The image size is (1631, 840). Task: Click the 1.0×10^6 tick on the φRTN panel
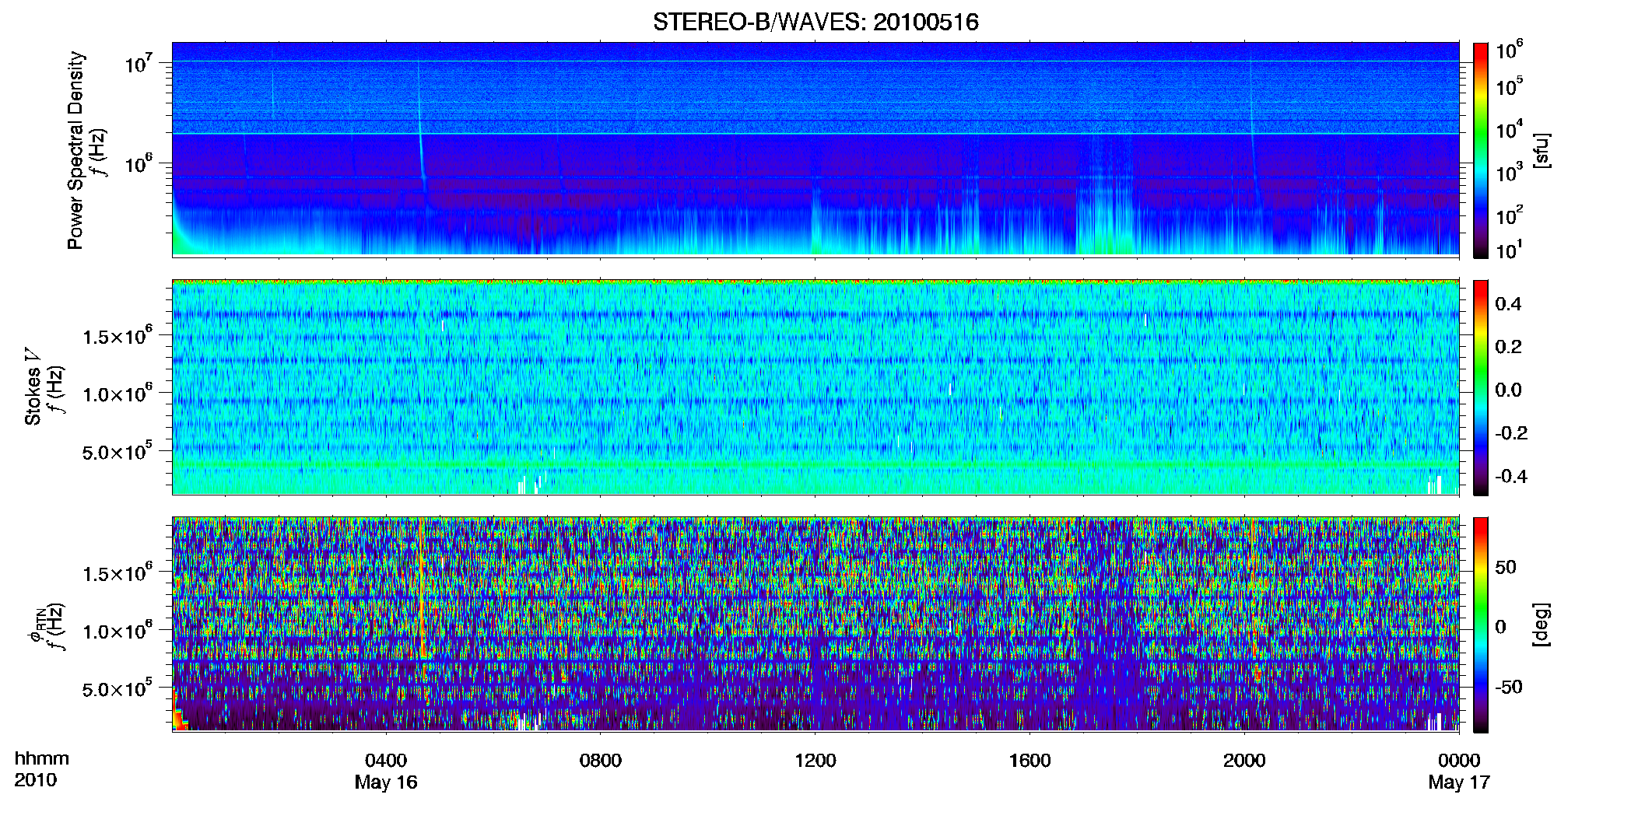[x=118, y=630]
